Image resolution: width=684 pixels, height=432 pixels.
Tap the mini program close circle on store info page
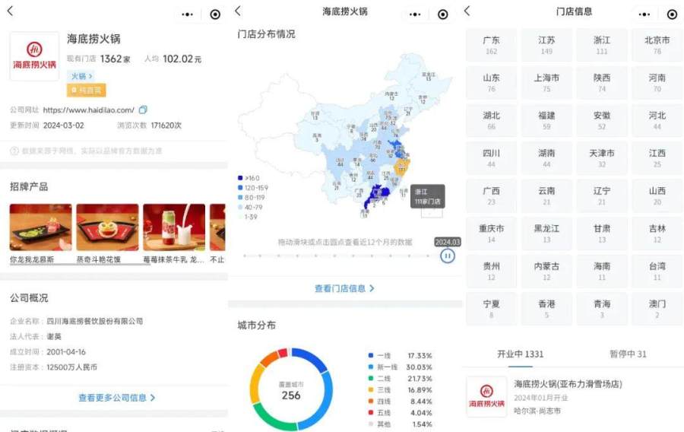(x=672, y=14)
